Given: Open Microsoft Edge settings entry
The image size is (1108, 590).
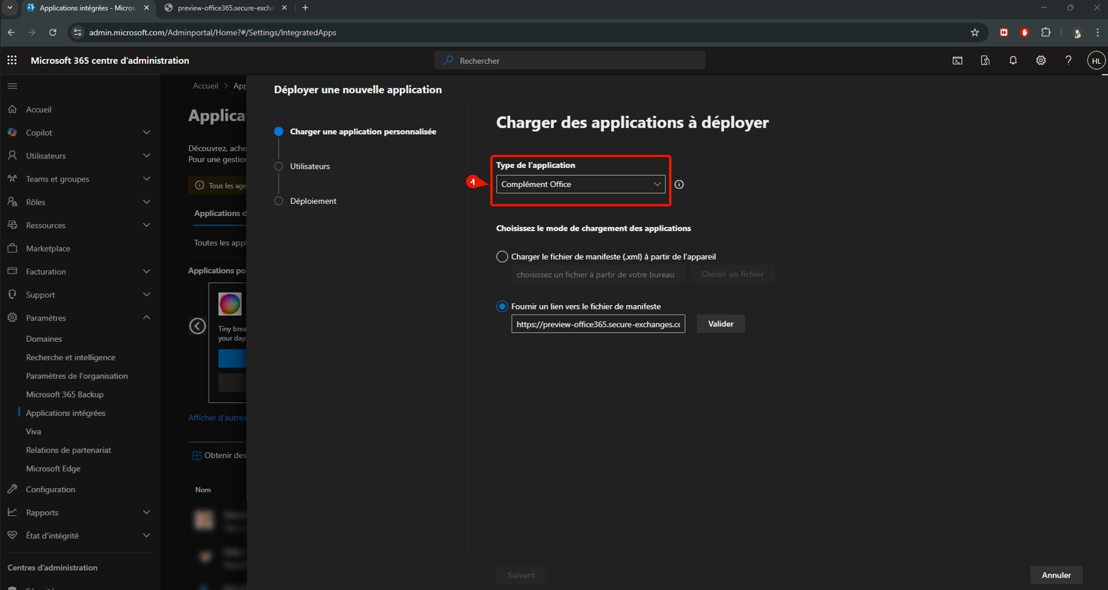Looking at the screenshot, I should (x=53, y=469).
